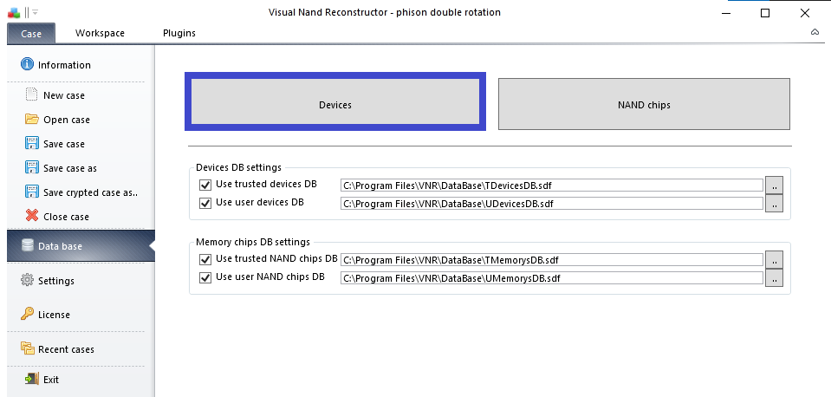Collapse the ribbon with the top-right chevron

pyautogui.click(x=815, y=32)
